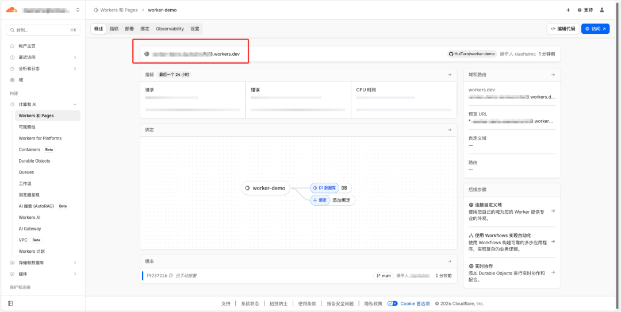Switch to Observability tab
Image resolution: width=621 pixels, height=312 pixels.
point(170,29)
